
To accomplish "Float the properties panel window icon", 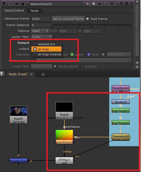I will (127, 4).
